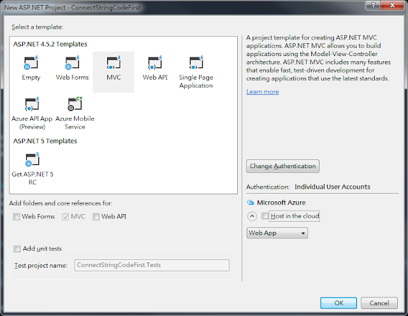Click 'Add folders and core references for' label
This screenshot has height=316, width=408.
61,203
